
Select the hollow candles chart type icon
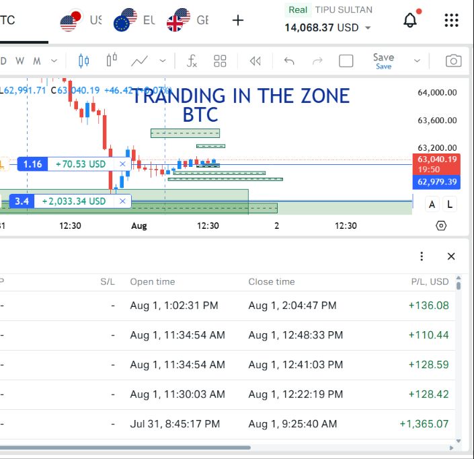[x=112, y=60]
